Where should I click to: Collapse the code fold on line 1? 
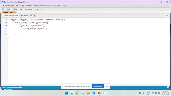tap(7, 19)
